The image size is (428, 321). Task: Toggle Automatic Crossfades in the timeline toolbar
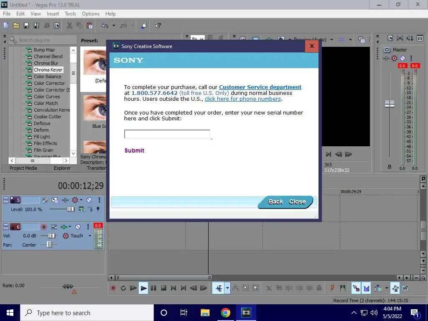pyautogui.click(x=367, y=288)
